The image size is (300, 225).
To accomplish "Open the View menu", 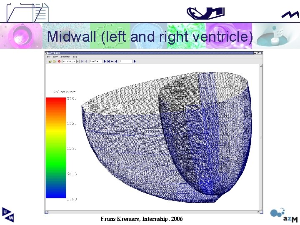I will tap(55, 57).
